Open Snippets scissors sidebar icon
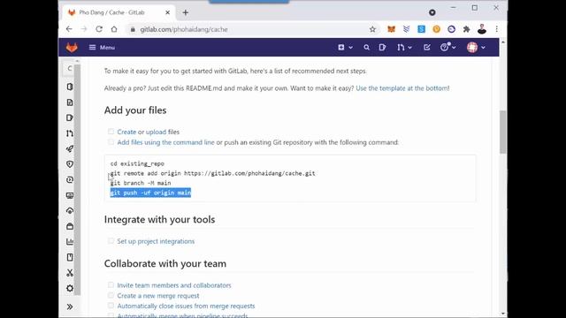The height and width of the screenshot is (318, 566). [x=70, y=273]
